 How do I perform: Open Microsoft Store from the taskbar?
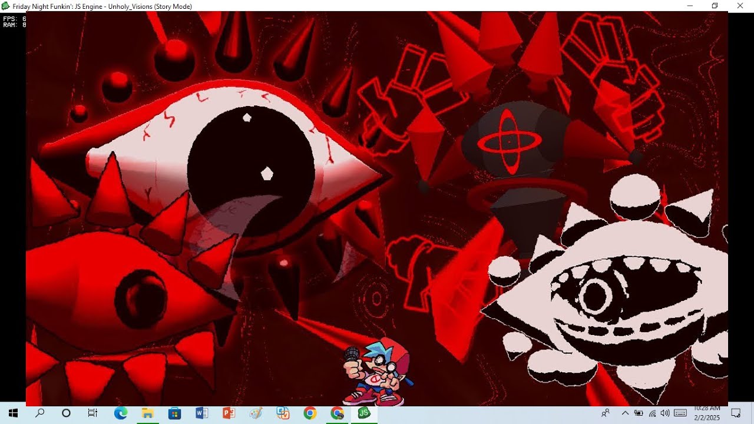tap(174, 413)
